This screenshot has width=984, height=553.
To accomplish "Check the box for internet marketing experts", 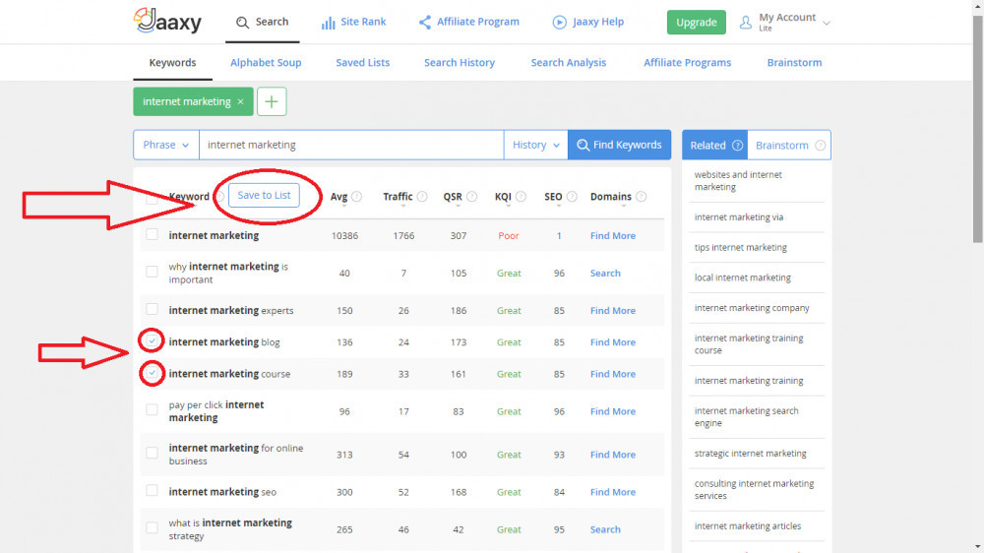I will (x=152, y=309).
